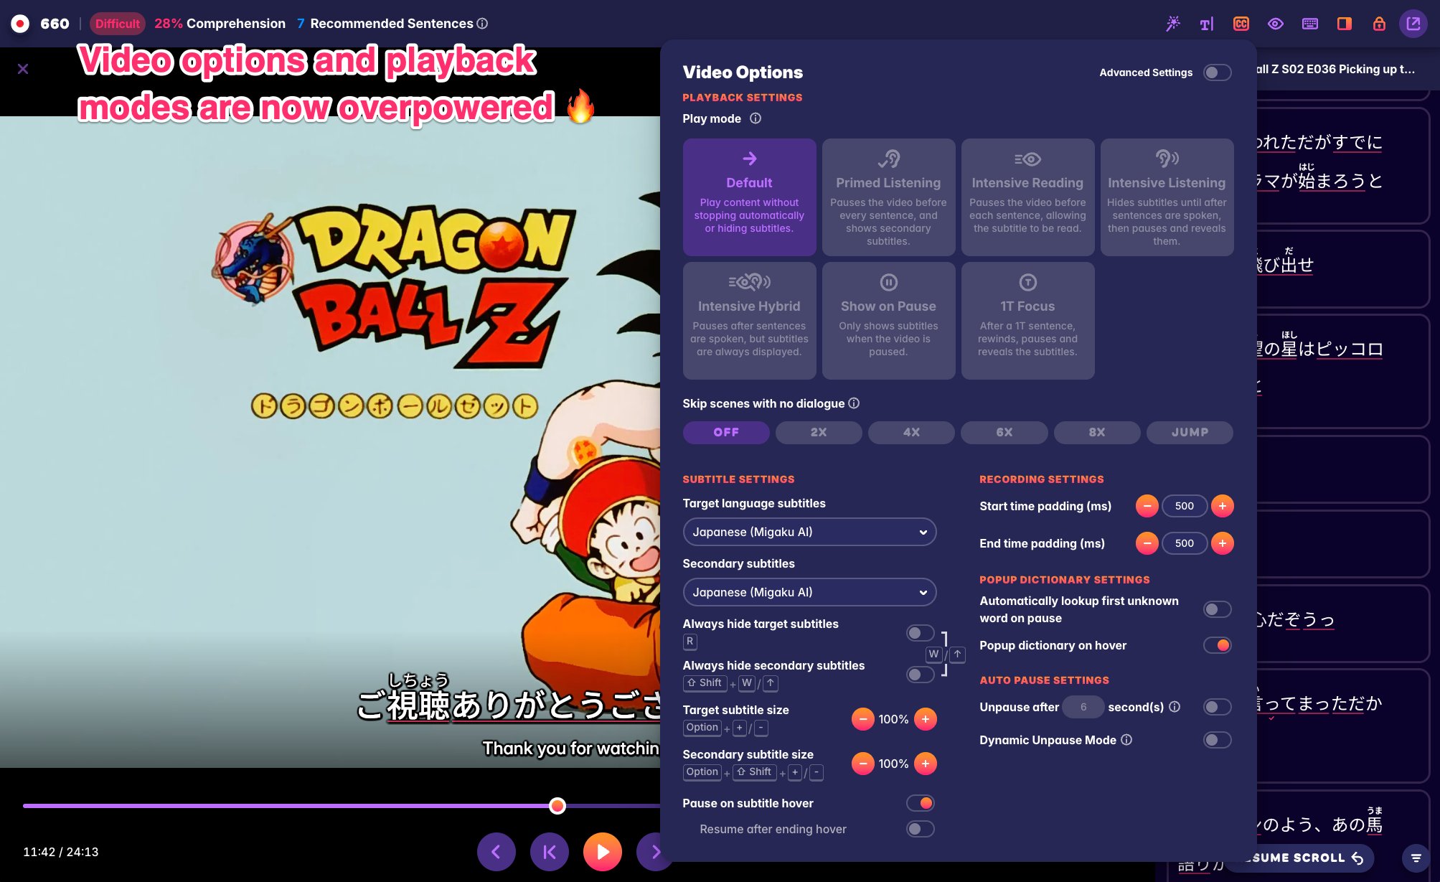Increase secondary subtitle size
The height and width of the screenshot is (882, 1440).
coord(926,764)
